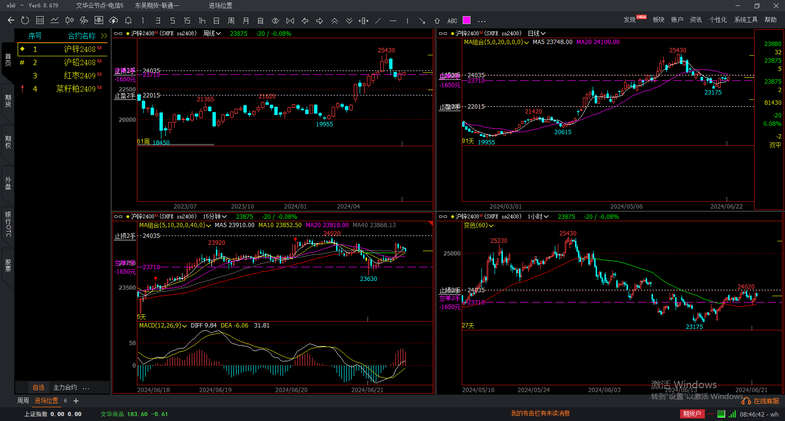The height and width of the screenshot is (421, 785).
Task: Click the hollow left arrow icon
Action: click(305, 21)
